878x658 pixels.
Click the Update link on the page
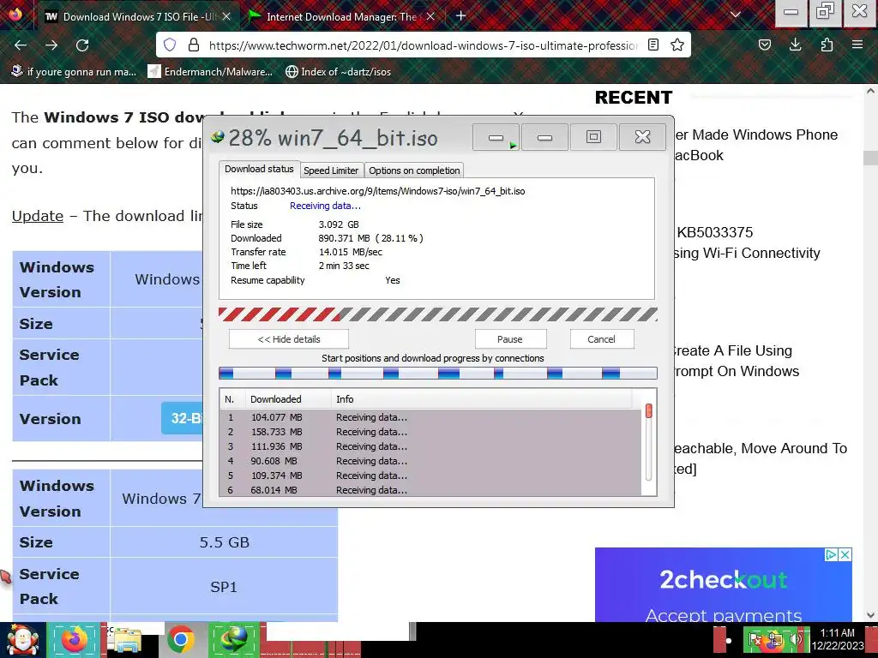click(x=38, y=216)
